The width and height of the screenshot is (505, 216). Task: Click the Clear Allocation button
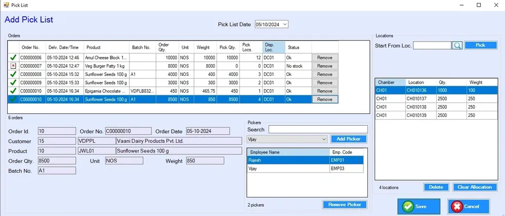[x=475, y=187]
